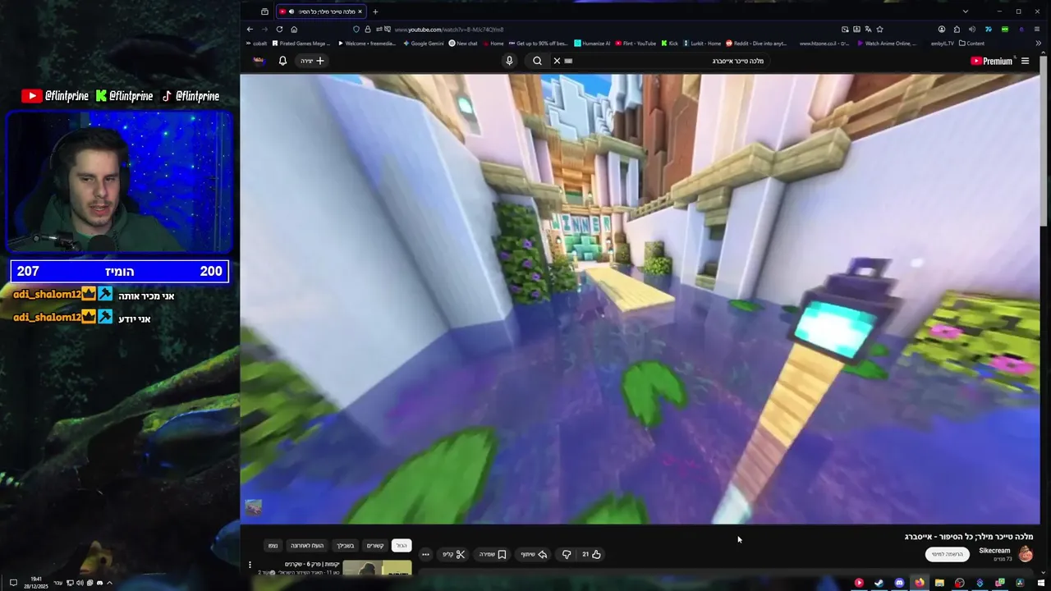The width and height of the screenshot is (1051, 591).
Task: Expand hidden tray icons chevron
Action: [x=109, y=583]
